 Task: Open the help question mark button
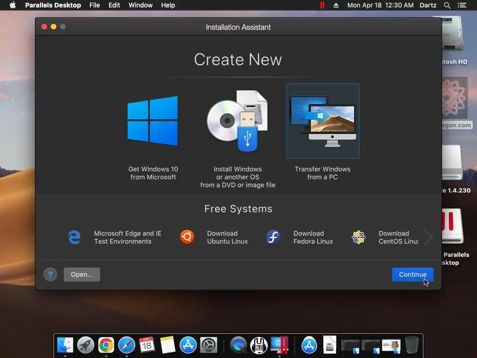(x=50, y=275)
